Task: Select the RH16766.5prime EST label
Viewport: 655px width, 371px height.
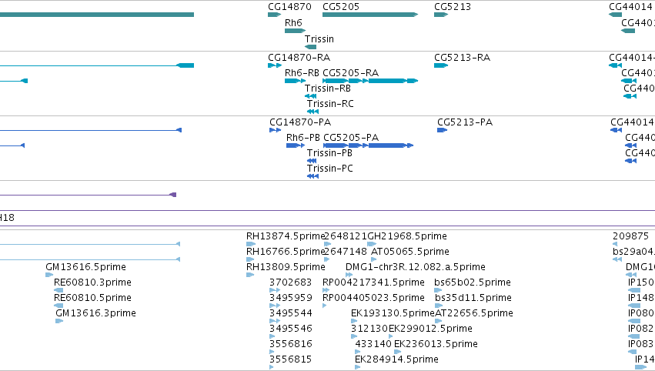Action: [x=286, y=252]
